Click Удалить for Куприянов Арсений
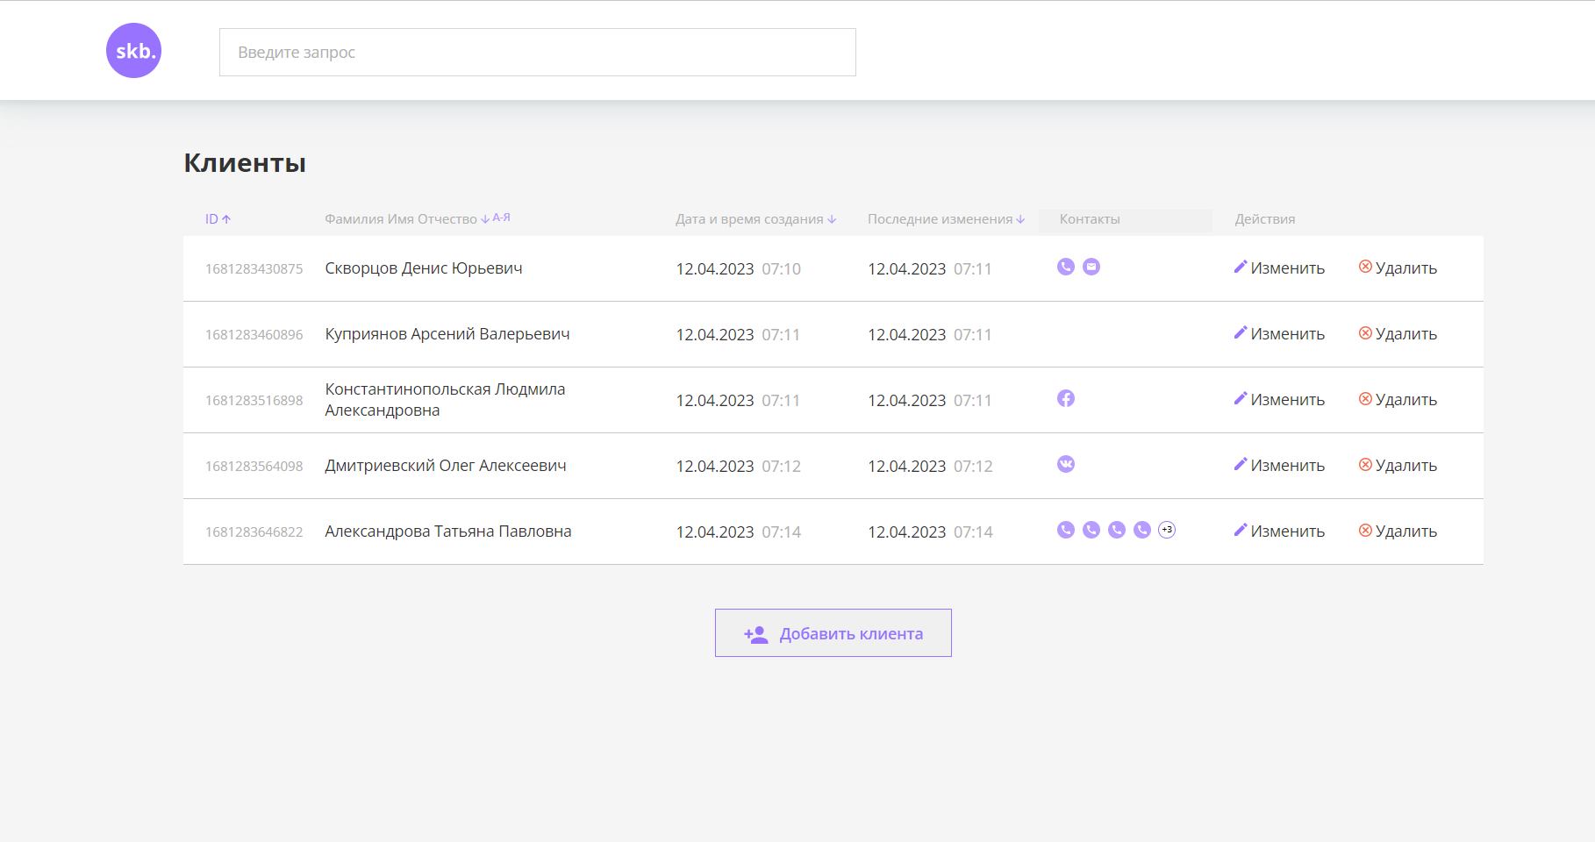Viewport: 1595px width, 842px height. pyautogui.click(x=1402, y=333)
